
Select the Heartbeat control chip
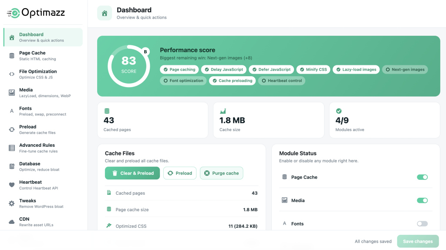(282, 81)
